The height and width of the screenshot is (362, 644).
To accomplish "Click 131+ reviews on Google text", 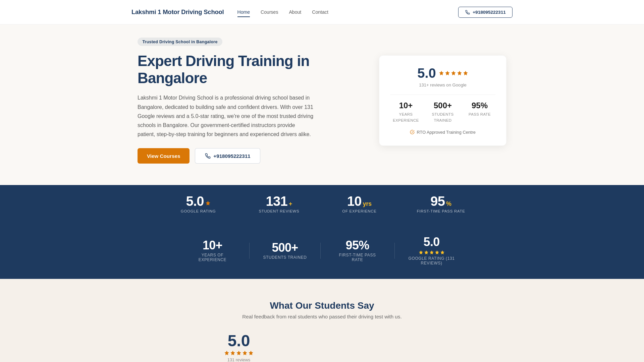I will tap(443, 85).
